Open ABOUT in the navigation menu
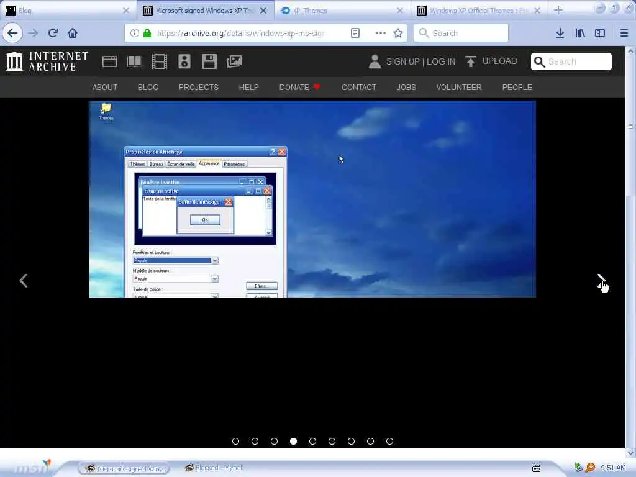 click(x=104, y=87)
